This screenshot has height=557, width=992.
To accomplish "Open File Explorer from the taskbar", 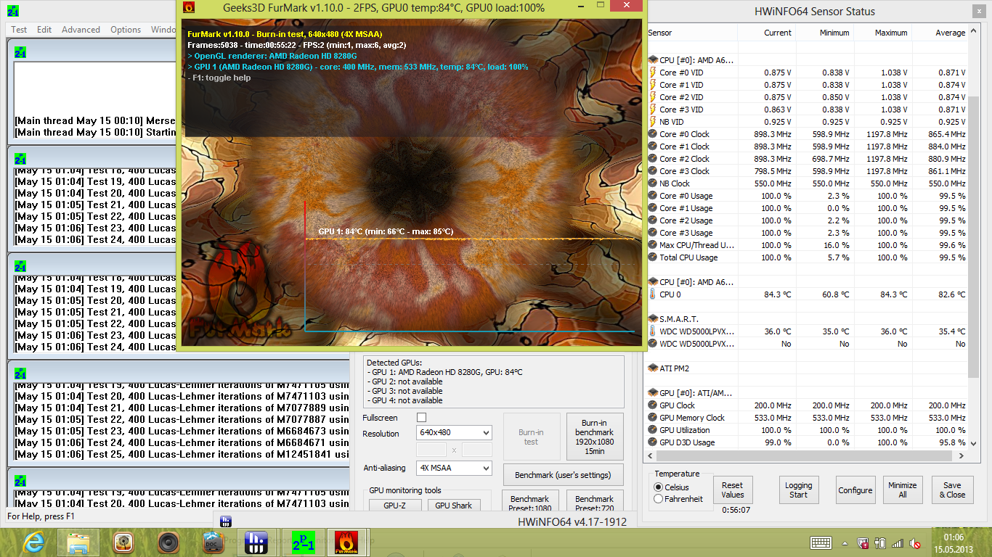I will click(x=78, y=542).
